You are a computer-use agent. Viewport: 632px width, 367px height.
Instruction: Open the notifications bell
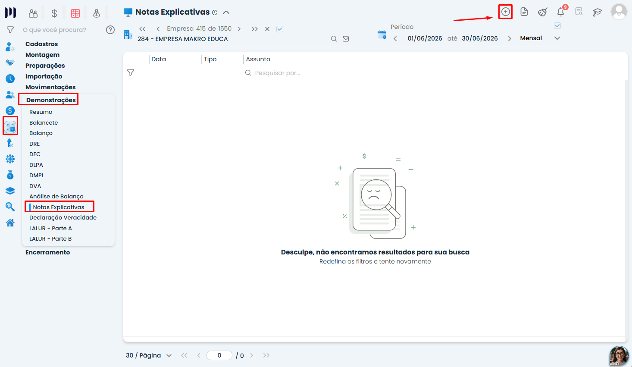click(x=561, y=12)
